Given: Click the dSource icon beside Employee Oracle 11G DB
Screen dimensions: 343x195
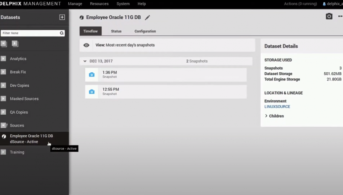Looking at the screenshot, I should pos(4,136).
